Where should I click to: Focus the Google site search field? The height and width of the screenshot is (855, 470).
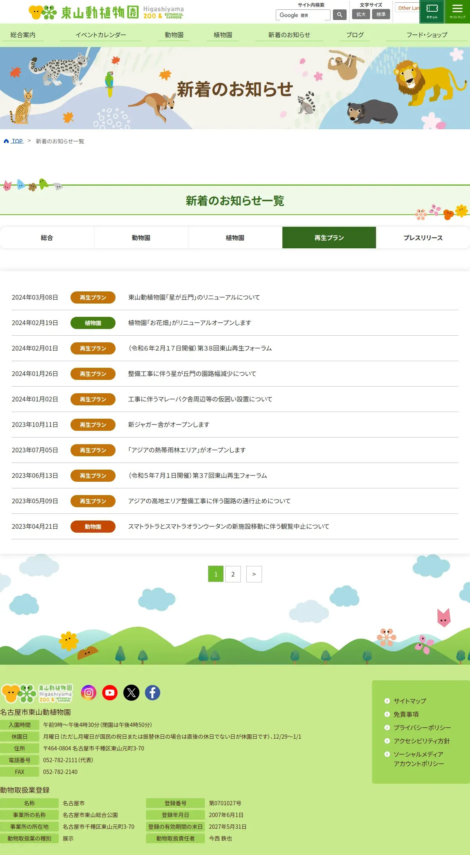pos(303,15)
